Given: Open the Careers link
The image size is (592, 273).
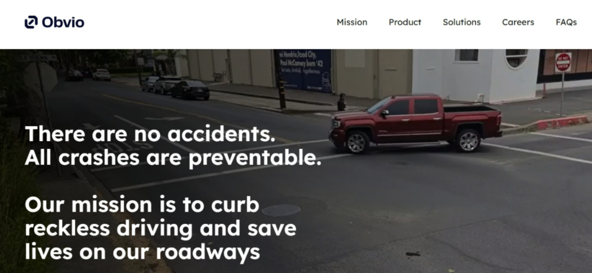Looking at the screenshot, I should 518,22.
